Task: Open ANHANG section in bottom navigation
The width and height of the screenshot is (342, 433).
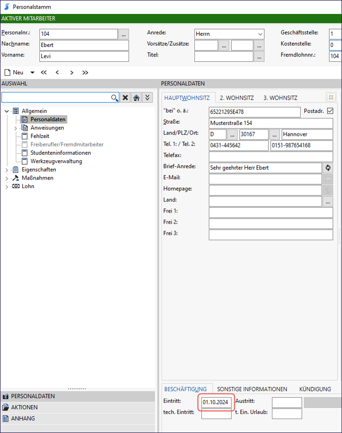Action: click(x=78, y=419)
